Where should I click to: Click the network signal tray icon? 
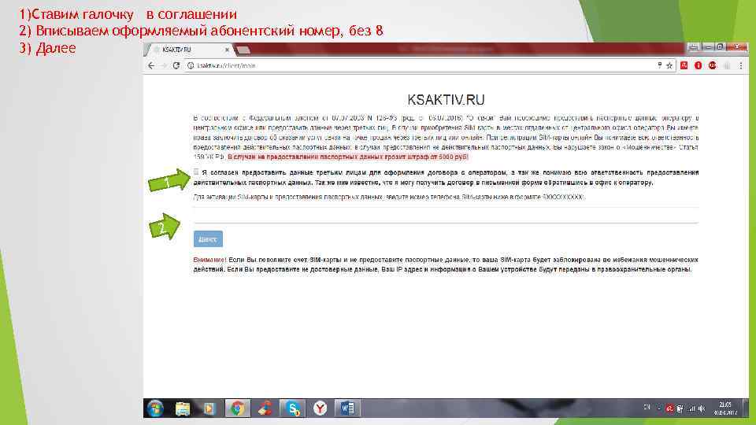pyautogui.click(x=691, y=408)
